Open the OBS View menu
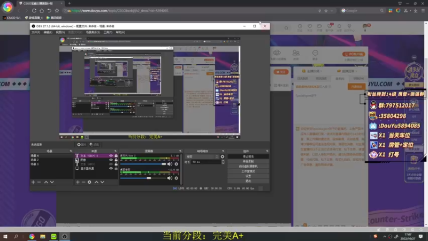This screenshot has height=241, width=428. pyautogui.click(x=60, y=32)
